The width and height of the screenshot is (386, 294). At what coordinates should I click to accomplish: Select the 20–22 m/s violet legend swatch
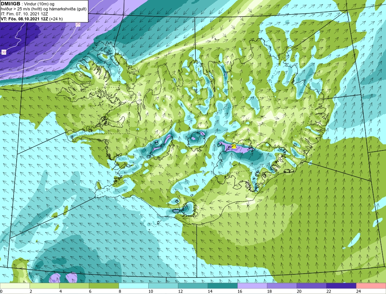click(312, 286)
